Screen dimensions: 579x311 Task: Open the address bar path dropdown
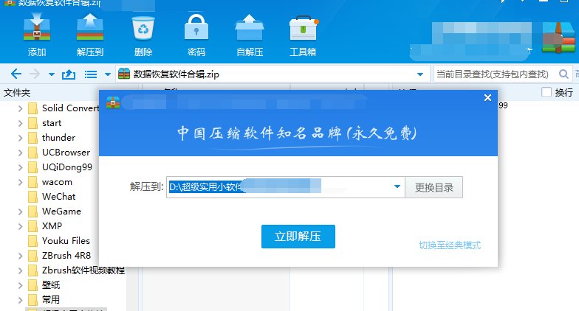click(419, 74)
